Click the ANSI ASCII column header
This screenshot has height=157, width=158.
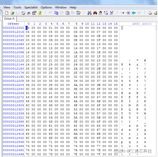click(x=142, y=24)
